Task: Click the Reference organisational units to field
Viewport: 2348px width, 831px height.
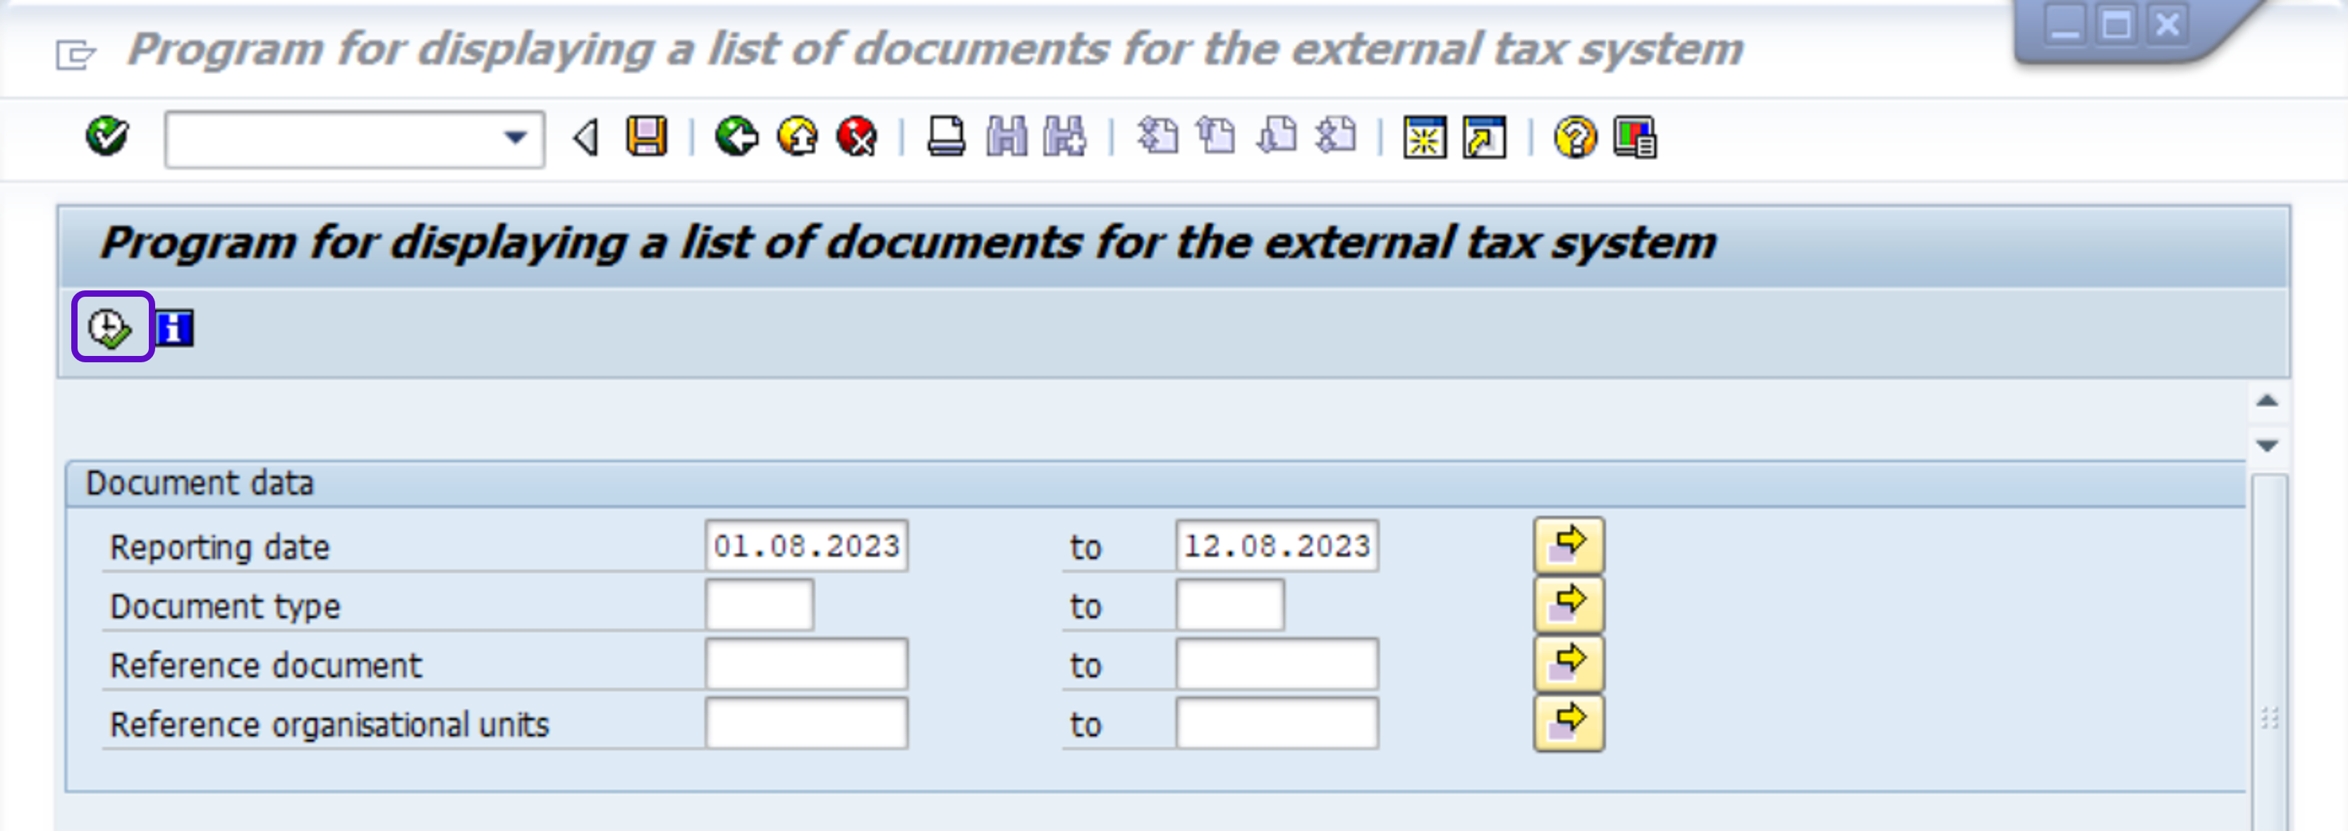Action: [x=1277, y=723]
